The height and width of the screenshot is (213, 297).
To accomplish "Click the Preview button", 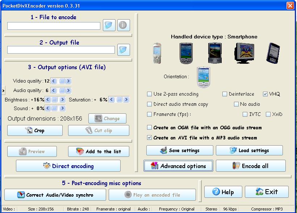I will (32, 151).
